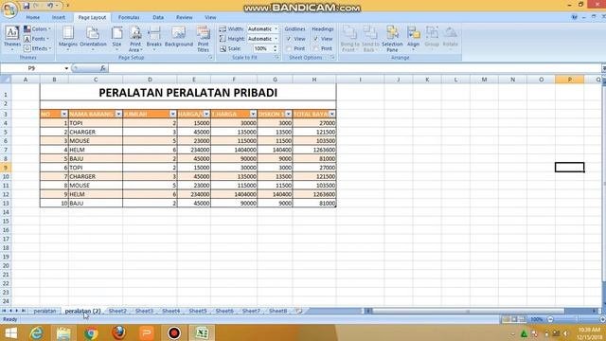Image resolution: width=606 pixels, height=341 pixels.
Task: Click the Group objects icon
Action: pos(432,39)
